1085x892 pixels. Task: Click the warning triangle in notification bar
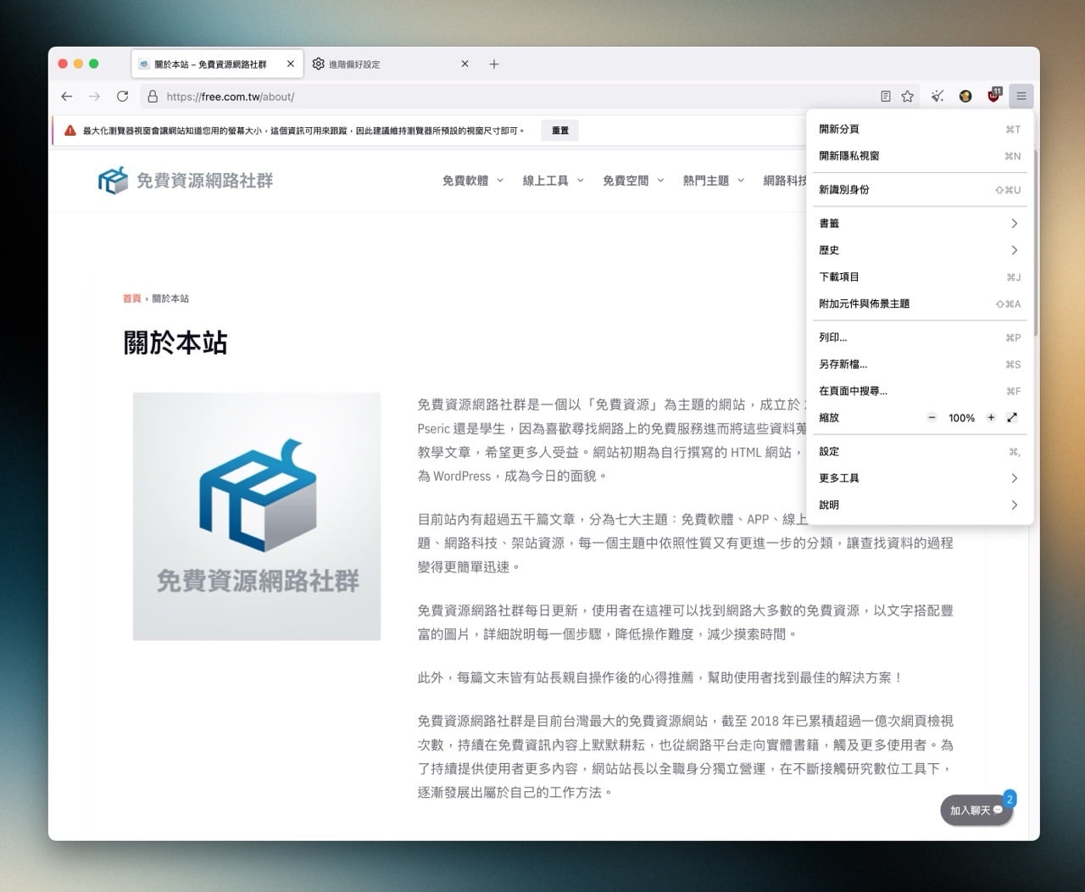(x=70, y=131)
